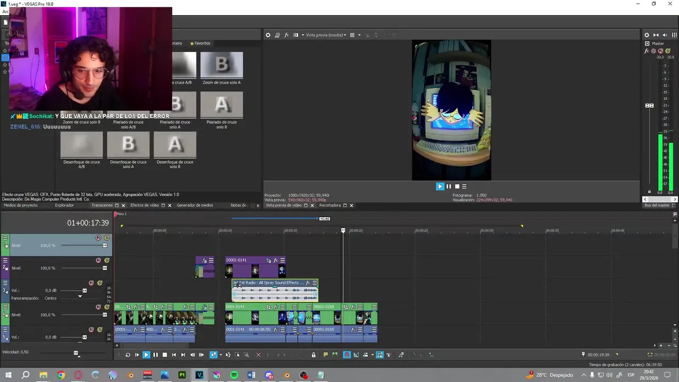Insert a marker with the flag icon
Image resolution: width=679 pixels, height=382 pixels.
(x=326, y=355)
